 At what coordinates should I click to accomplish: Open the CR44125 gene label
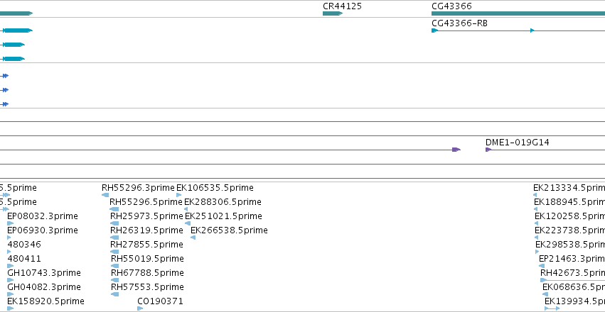click(342, 6)
